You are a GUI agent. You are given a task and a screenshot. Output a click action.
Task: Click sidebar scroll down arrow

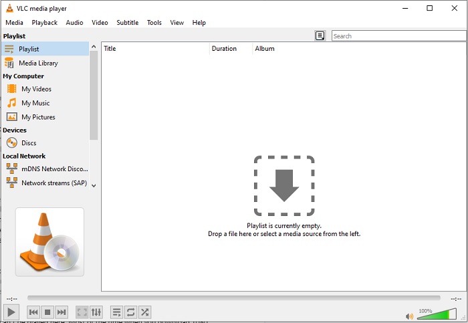click(94, 186)
